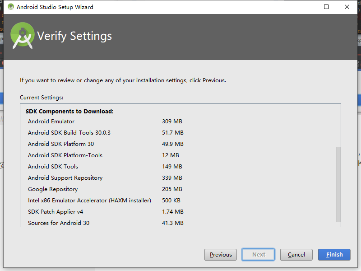Click the 'Android Studio Setup Wizard' window title
361x271 pixels.
(x=55, y=7)
